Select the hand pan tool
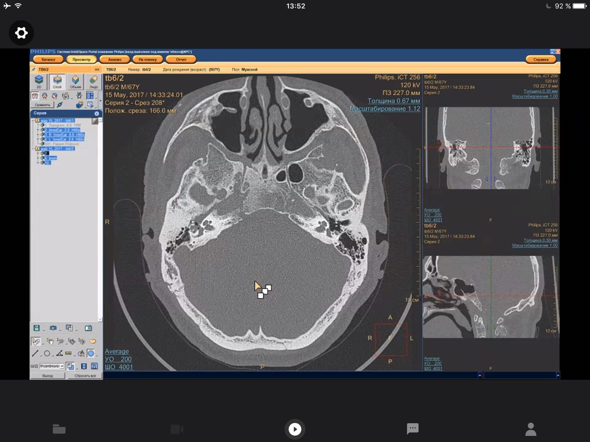Image resolution: width=590 pixels, height=442 pixels. [x=50, y=341]
